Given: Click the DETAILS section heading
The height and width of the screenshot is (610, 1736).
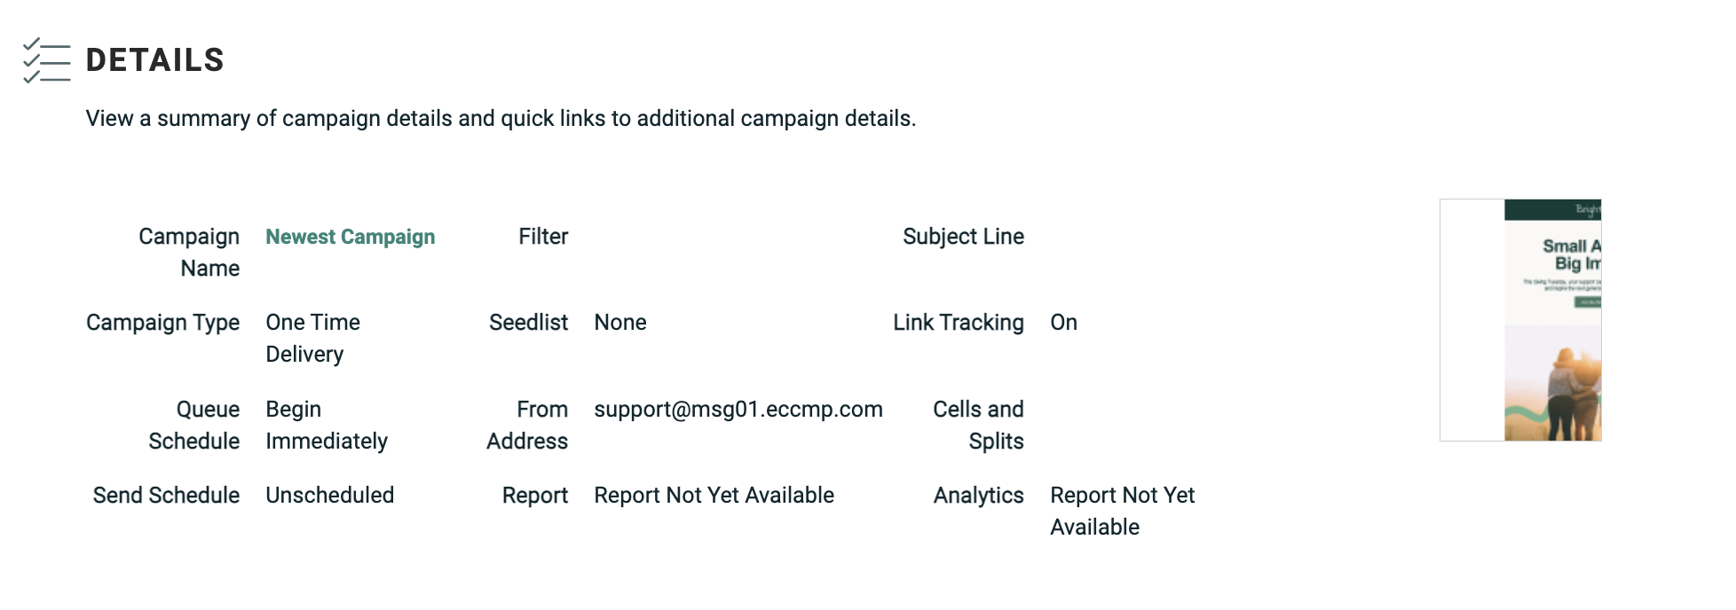Looking at the screenshot, I should pyautogui.click(x=154, y=60).
